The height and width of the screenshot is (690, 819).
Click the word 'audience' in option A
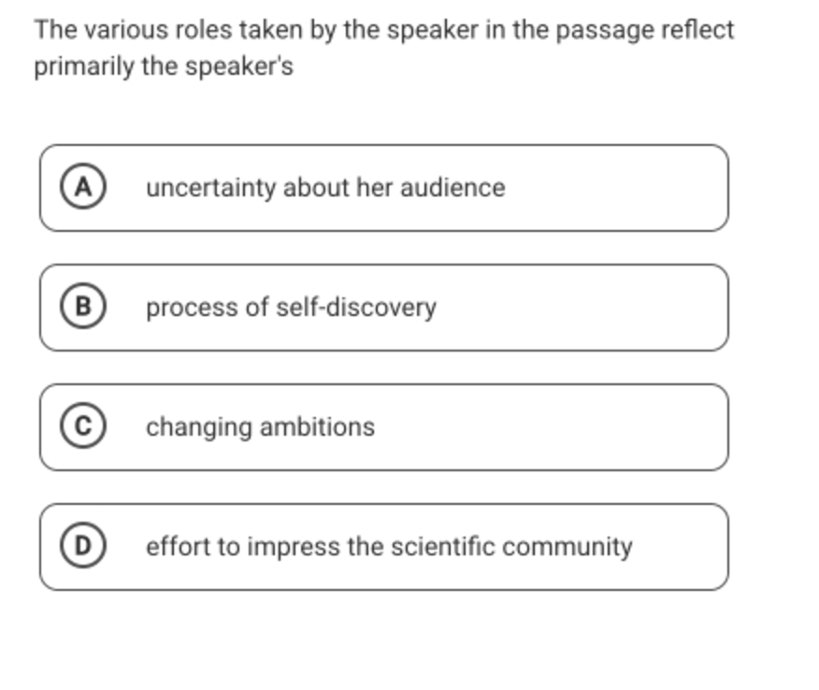(x=453, y=188)
